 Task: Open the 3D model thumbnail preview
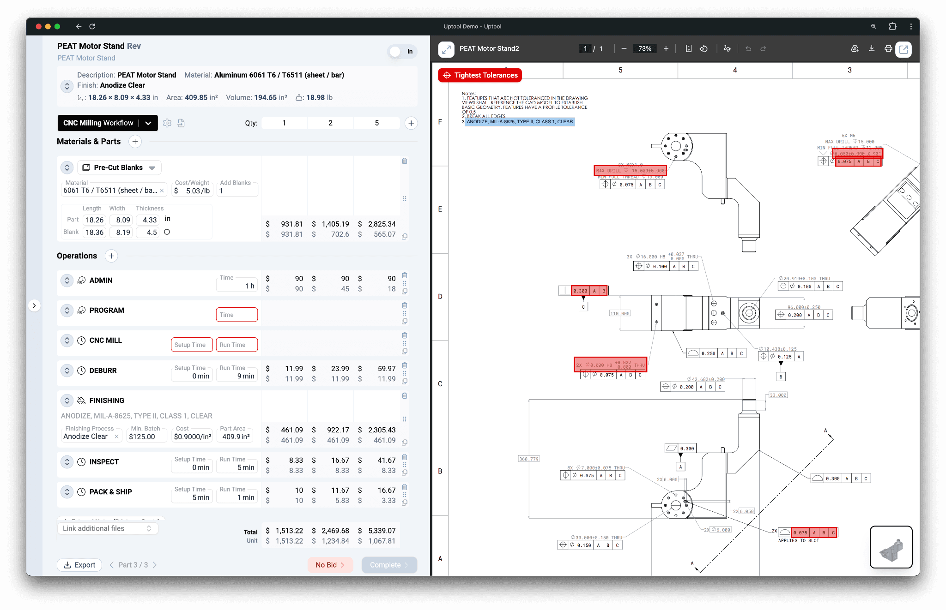tap(891, 547)
